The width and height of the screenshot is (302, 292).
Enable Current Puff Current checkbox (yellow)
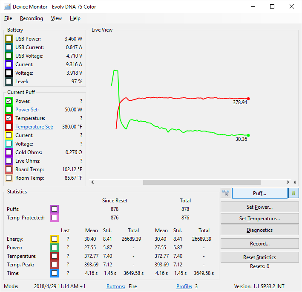pos(9,135)
